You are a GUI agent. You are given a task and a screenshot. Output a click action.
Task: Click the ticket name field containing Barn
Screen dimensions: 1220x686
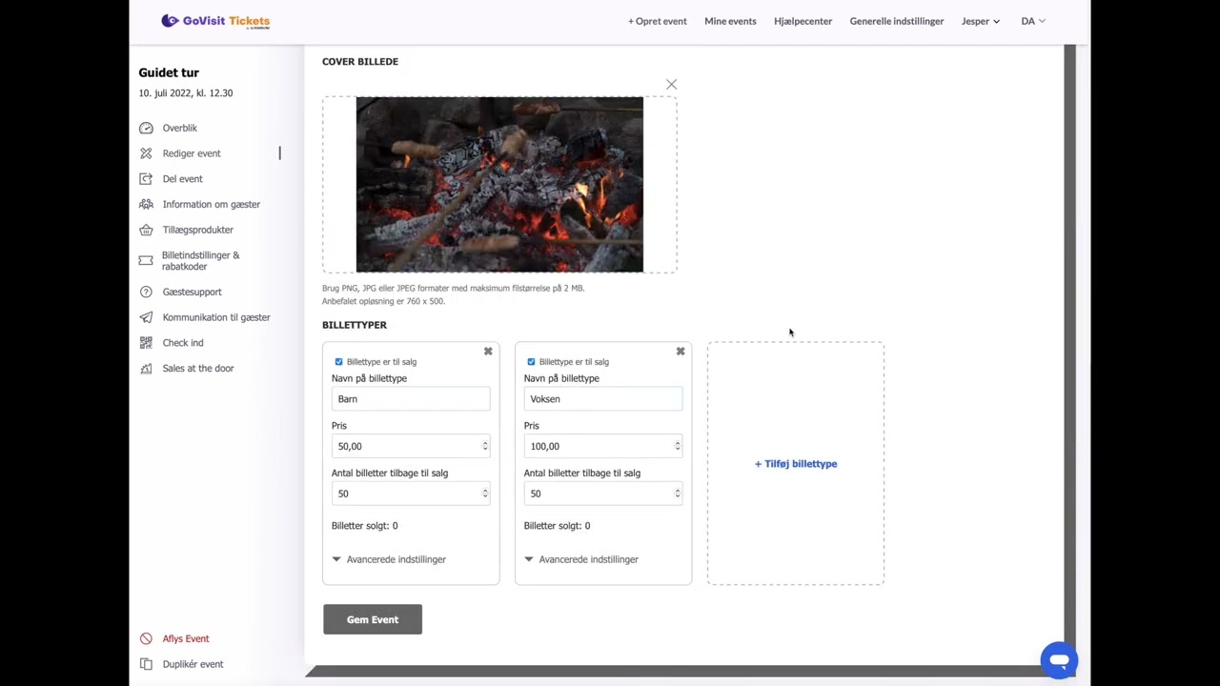pos(411,399)
